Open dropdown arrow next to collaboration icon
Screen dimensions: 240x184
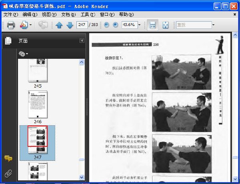click(x=31, y=25)
